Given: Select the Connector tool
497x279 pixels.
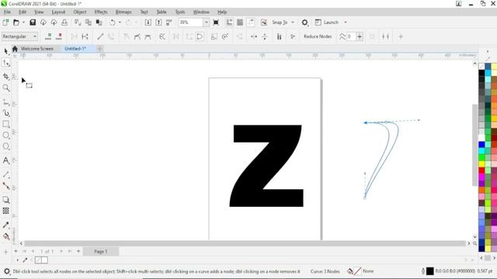Looking at the screenshot, I should point(5,186).
